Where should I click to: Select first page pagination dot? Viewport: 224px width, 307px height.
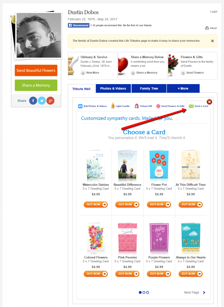click(x=140, y=292)
